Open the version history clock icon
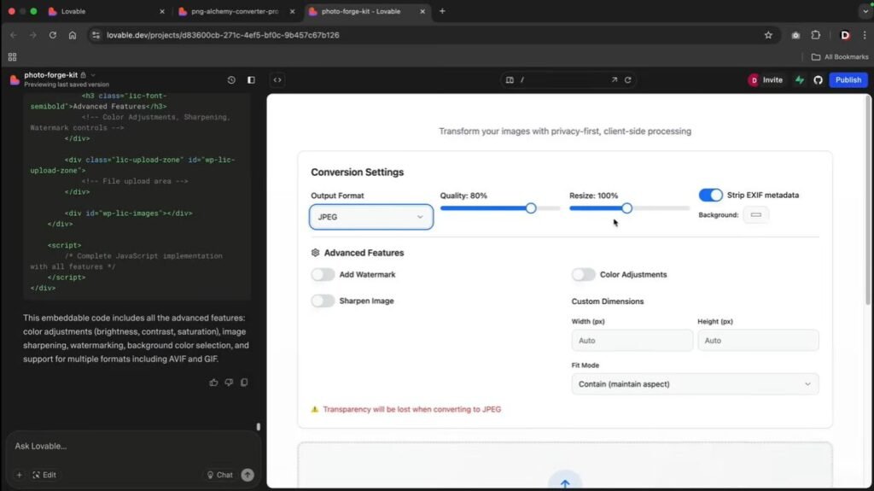This screenshot has height=491, width=874. click(x=231, y=79)
